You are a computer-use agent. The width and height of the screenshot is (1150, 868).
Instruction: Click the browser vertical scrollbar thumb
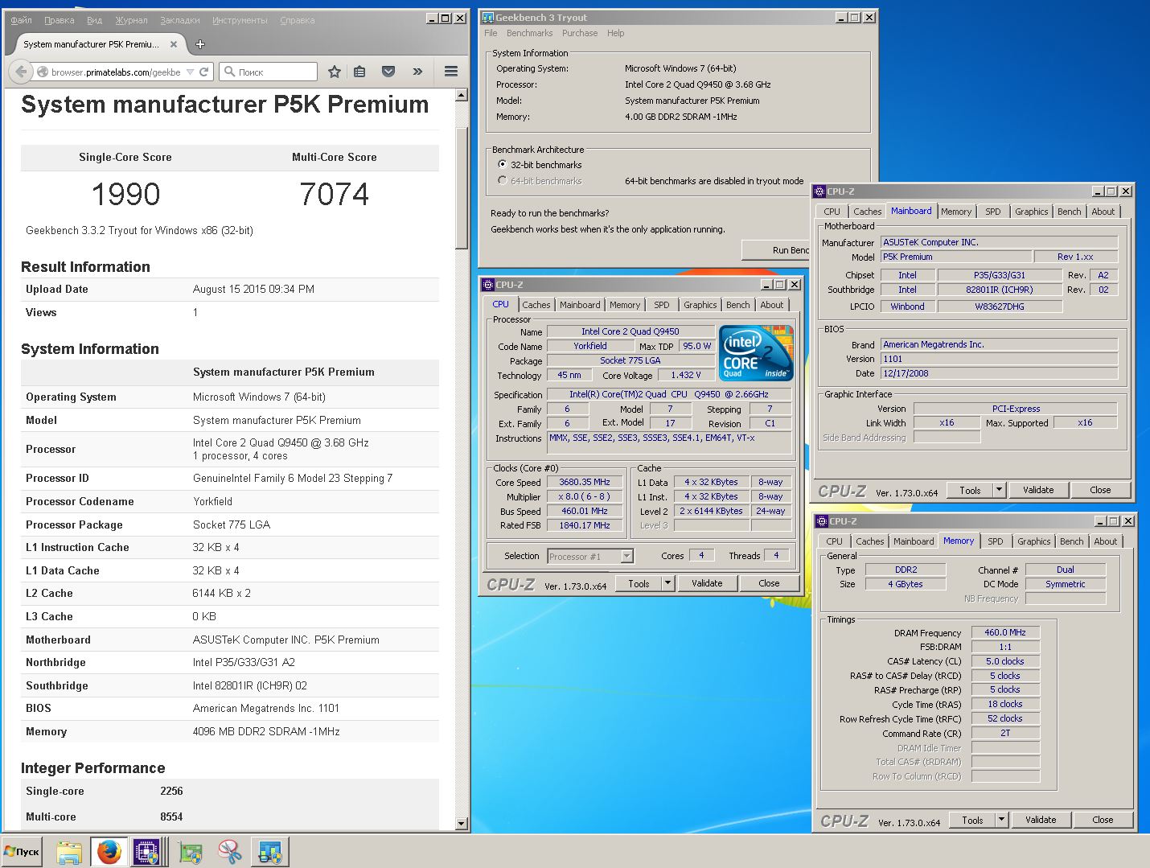(462, 188)
